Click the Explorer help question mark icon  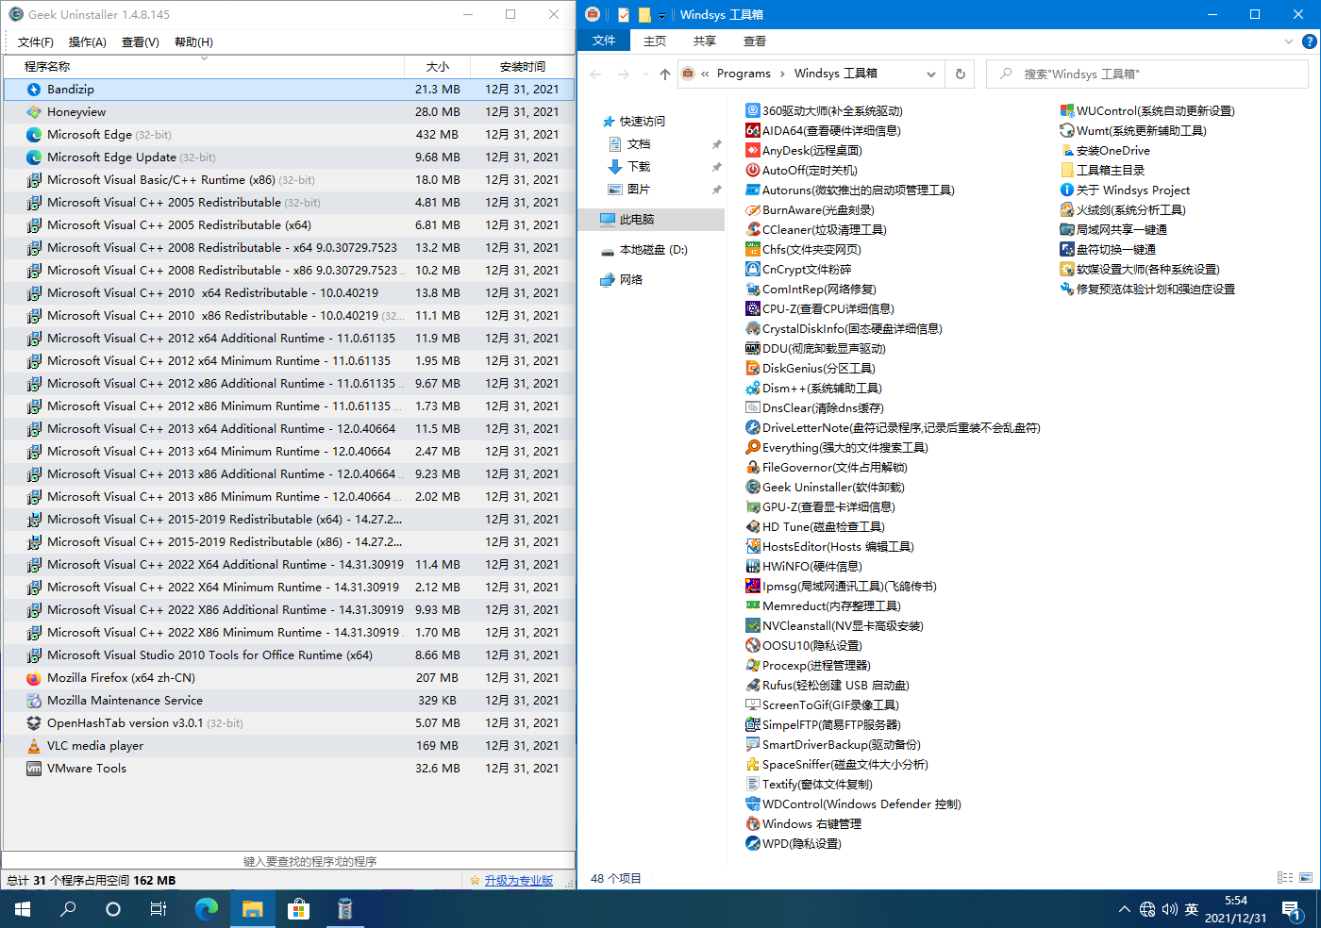coord(1309,41)
